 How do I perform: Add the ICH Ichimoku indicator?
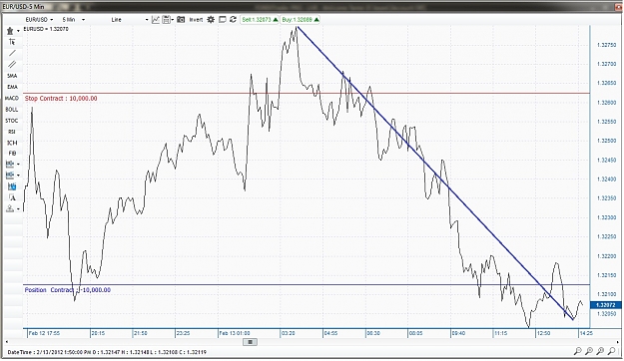pyautogui.click(x=12, y=143)
